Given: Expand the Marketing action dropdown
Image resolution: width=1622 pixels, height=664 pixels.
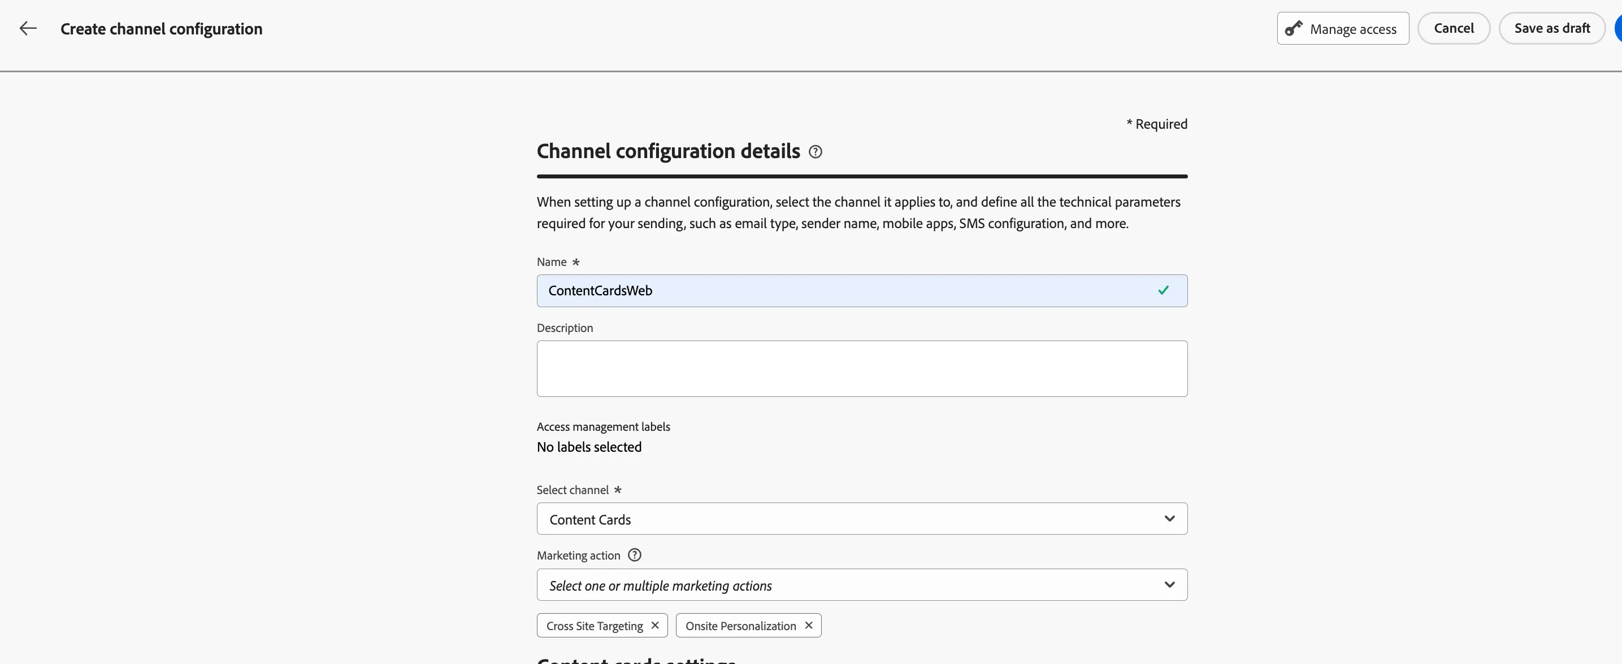Looking at the screenshot, I should pos(862,585).
